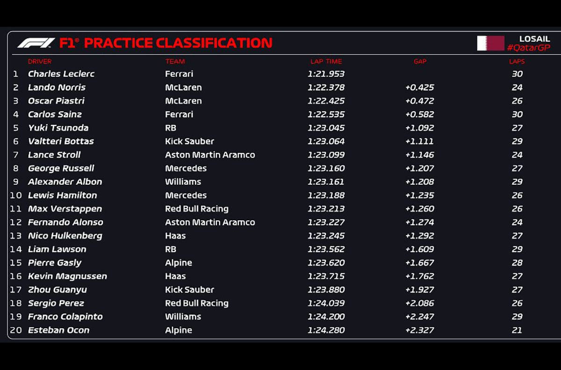Click Yuki Tsunoda's RB team name
This screenshot has height=370, width=561.
tap(171, 128)
